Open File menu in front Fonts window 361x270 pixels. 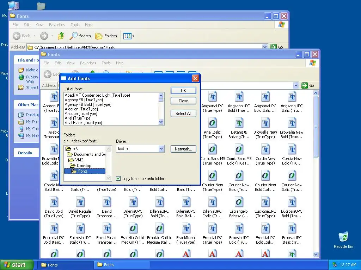46,63
